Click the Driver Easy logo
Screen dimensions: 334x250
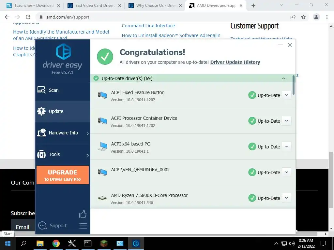63,51
